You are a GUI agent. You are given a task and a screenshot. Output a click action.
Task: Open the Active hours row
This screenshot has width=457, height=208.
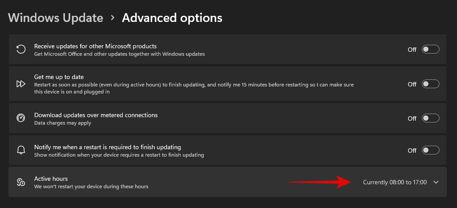tap(175, 182)
